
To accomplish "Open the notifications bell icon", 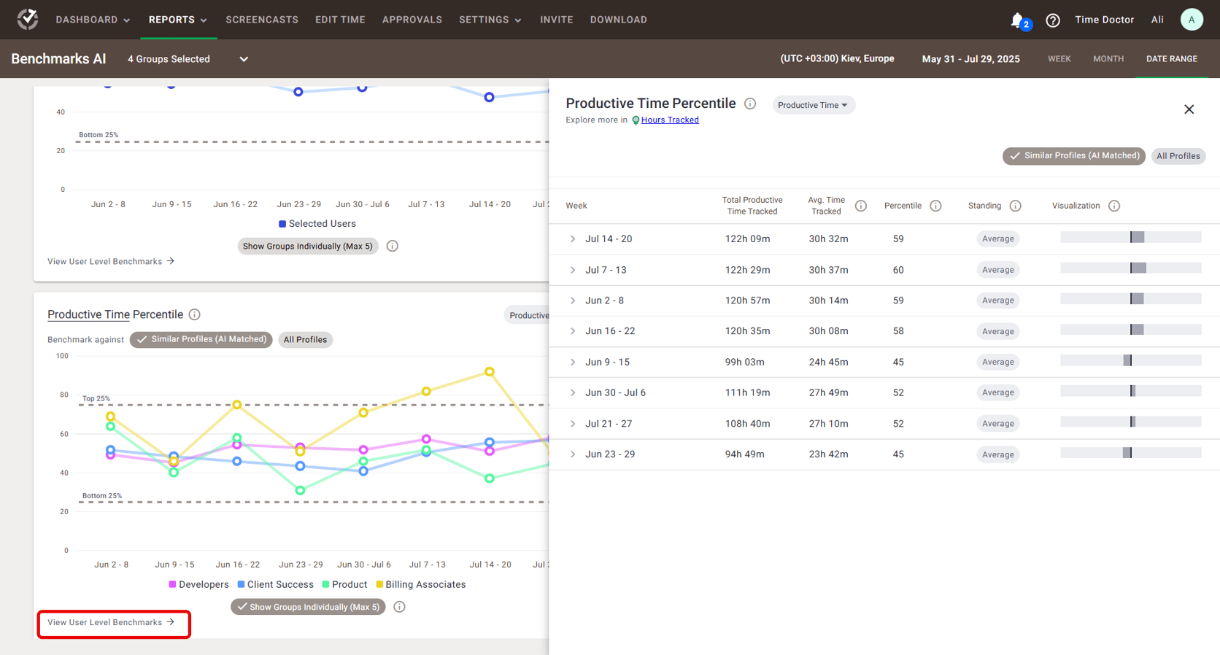I will point(1017,20).
